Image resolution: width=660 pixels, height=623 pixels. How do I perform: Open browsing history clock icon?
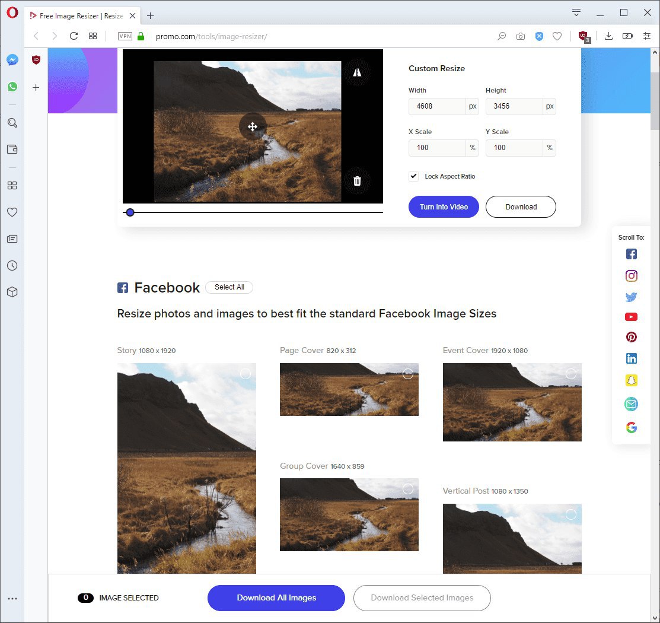click(x=12, y=265)
